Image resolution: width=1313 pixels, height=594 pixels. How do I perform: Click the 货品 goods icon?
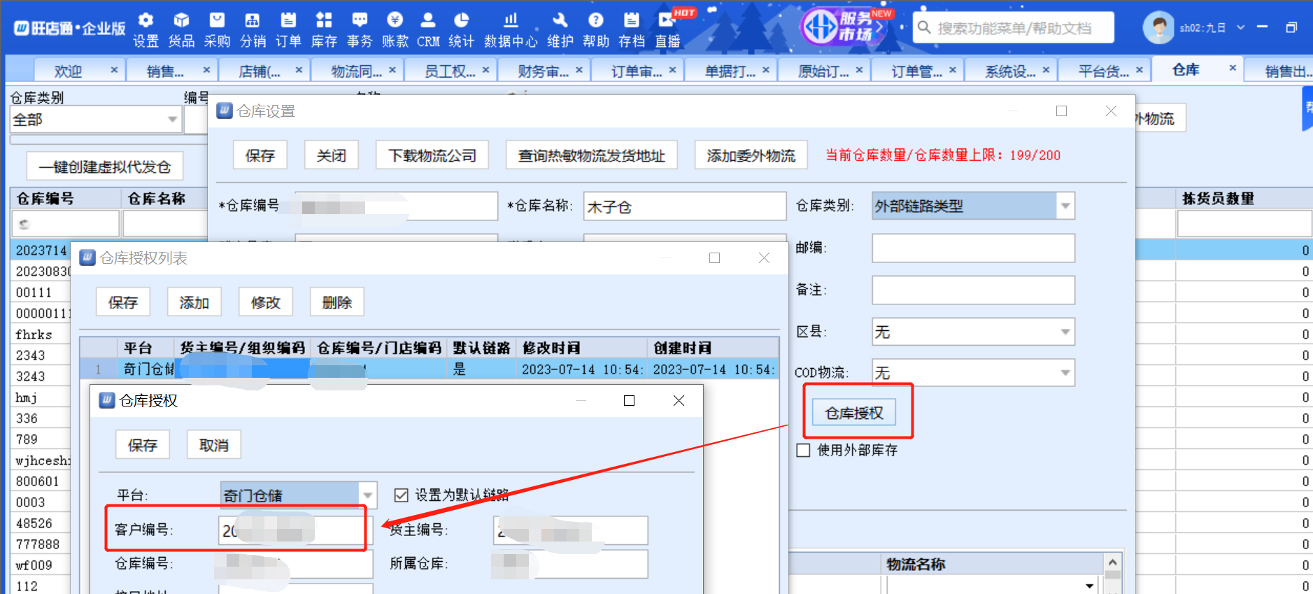pos(181,29)
